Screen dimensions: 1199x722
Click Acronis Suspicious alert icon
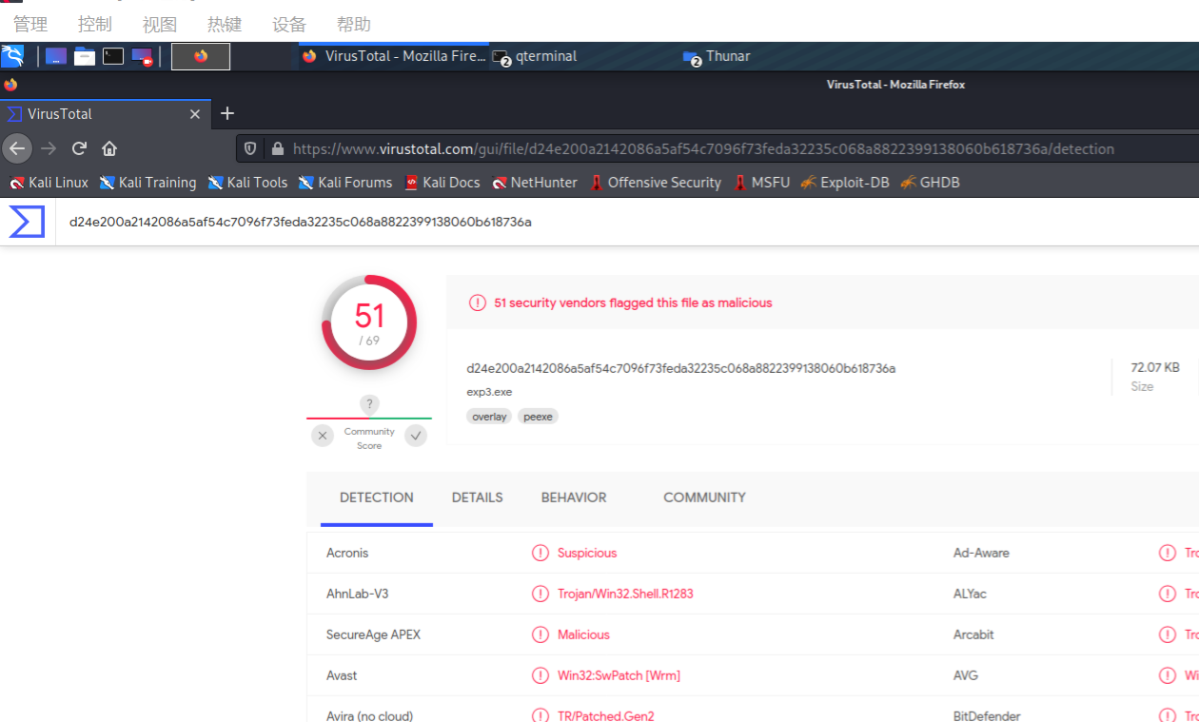541,553
